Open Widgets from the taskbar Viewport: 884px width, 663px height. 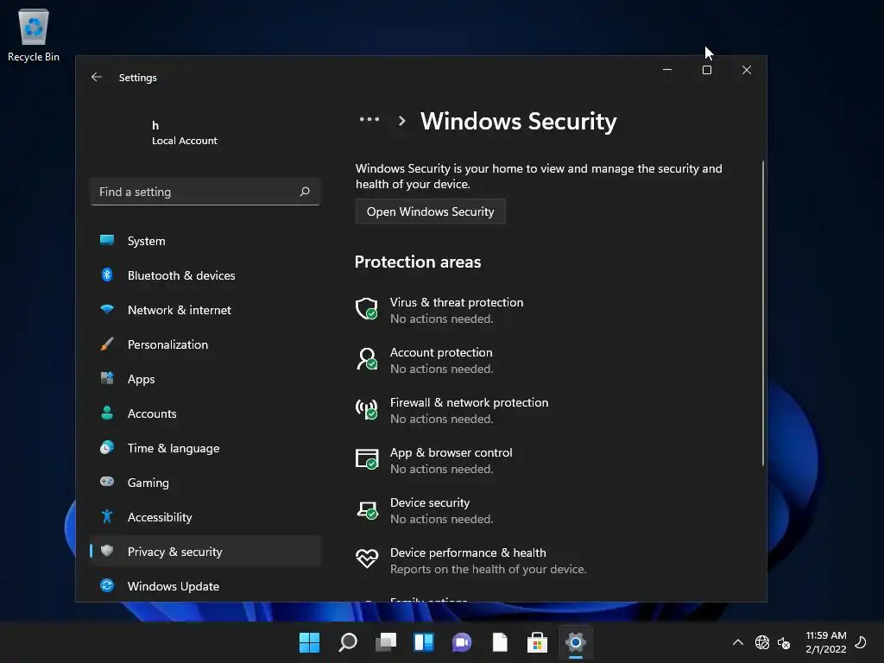tap(423, 642)
